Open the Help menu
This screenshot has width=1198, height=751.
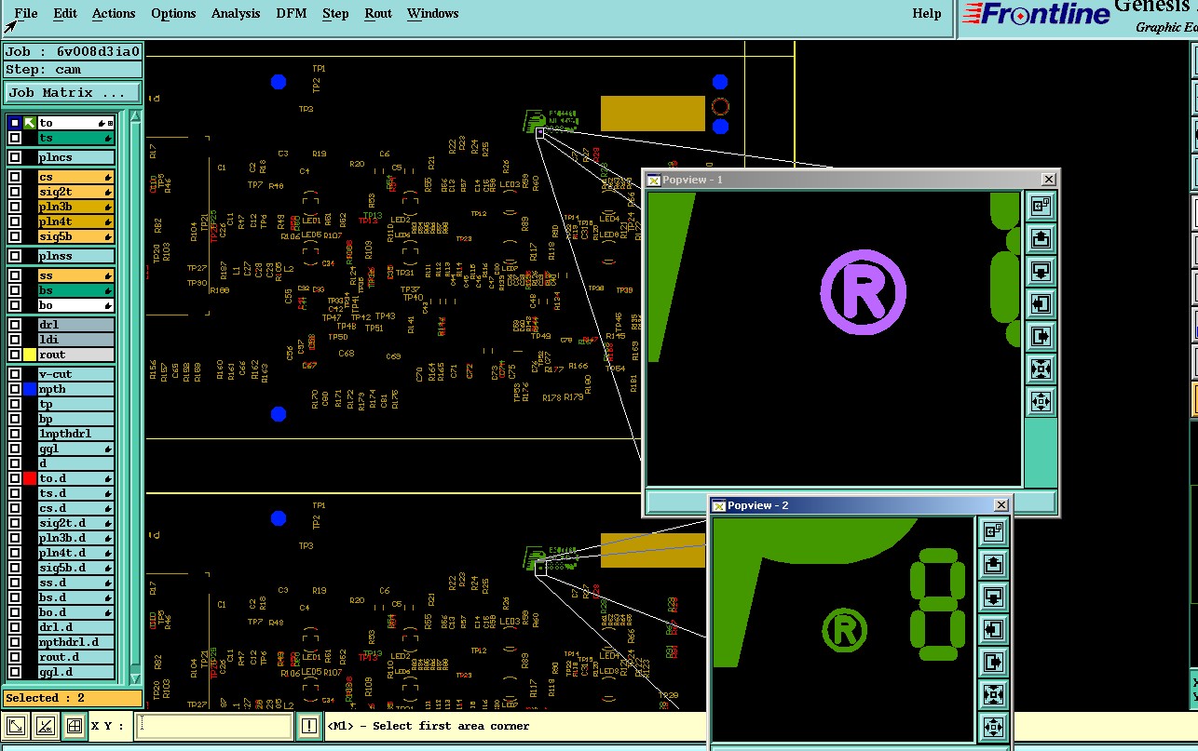[927, 13]
